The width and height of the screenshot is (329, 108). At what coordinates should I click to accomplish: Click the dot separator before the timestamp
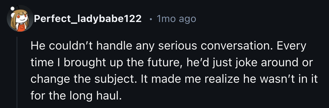click(150, 19)
